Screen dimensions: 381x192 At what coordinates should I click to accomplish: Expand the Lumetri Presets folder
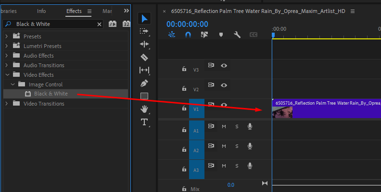pyautogui.click(x=6, y=46)
